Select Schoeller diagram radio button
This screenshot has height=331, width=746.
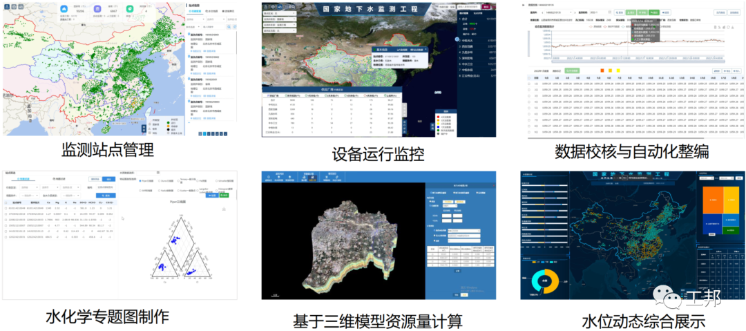click(216, 181)
